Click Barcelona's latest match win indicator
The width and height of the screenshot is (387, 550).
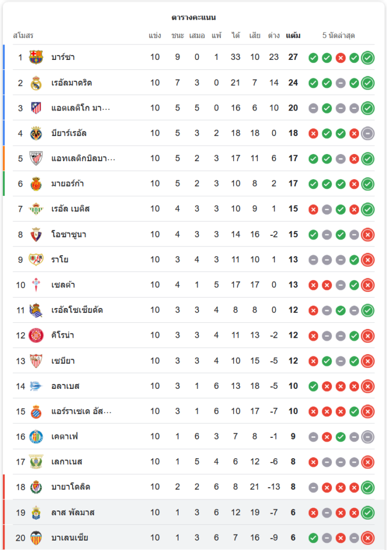point(368,57)
